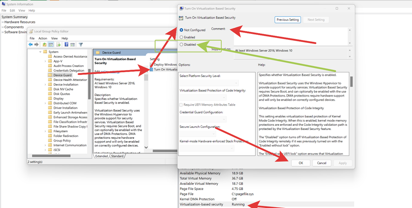Viewport: 412px width, 208px height.
Task: Expand the App-V tree node
Action: [x=45, y=61]
